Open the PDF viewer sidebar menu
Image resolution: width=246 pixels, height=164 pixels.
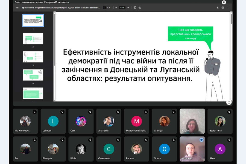click(x=17, y=8)
